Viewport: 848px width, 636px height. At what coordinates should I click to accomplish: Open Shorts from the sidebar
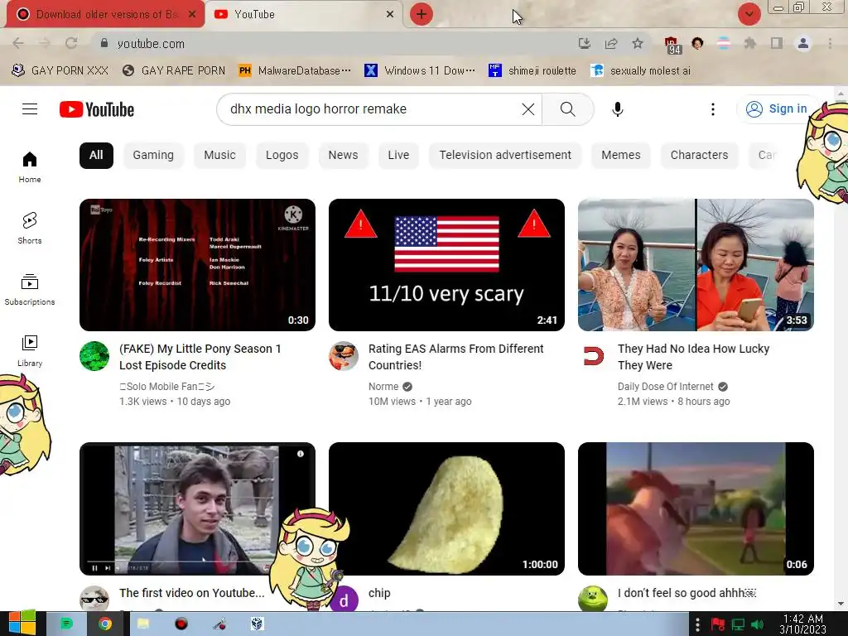30,229
